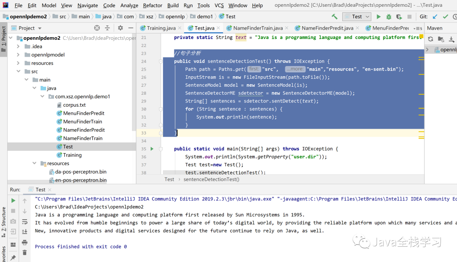
Task: Open the Test run configuration dropdown
Action: tap(357, 17)
